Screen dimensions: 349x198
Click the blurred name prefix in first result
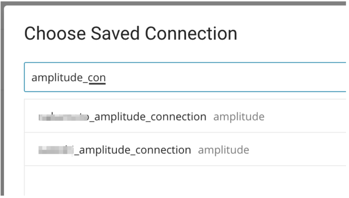64,117
